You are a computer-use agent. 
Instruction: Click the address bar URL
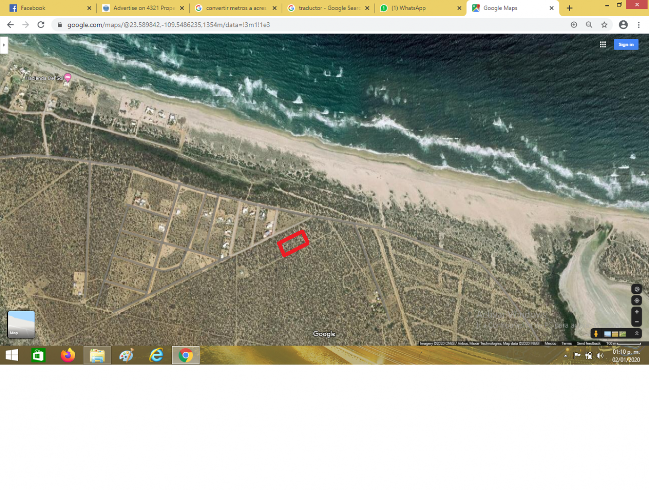click(169, 25)
